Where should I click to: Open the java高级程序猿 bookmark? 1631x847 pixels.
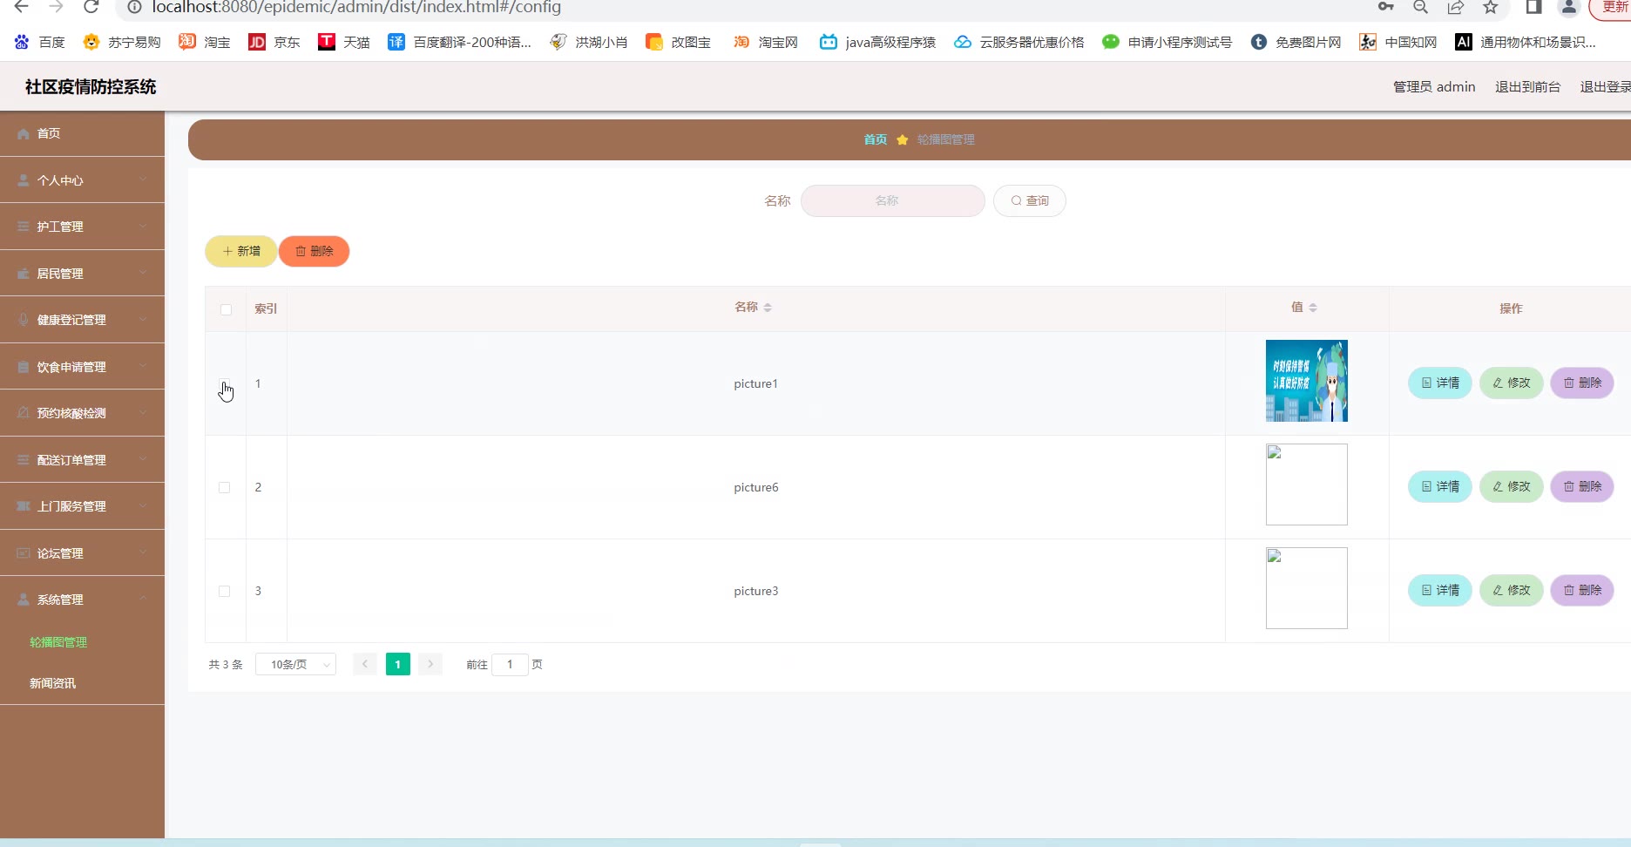pos(877,42)
